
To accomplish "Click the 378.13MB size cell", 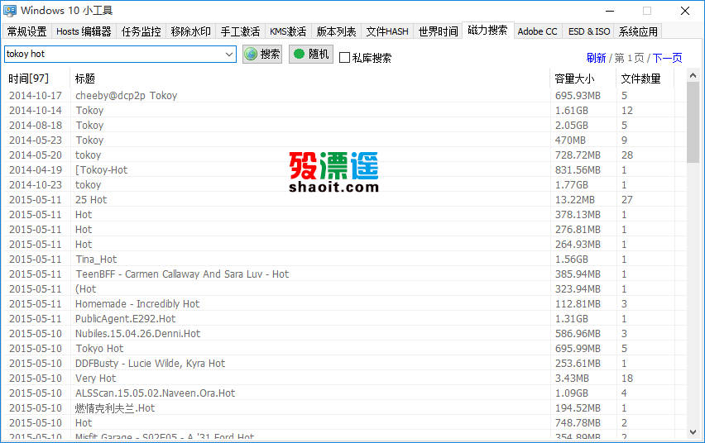I will [x=578, y=214].
